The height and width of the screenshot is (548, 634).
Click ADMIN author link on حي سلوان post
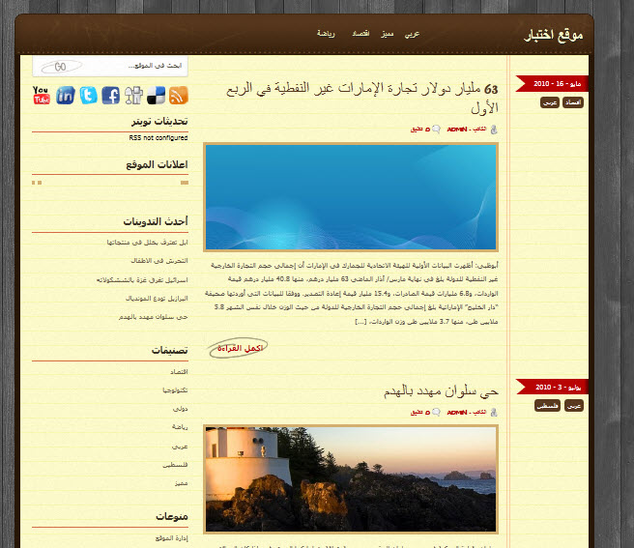click(457, 412)
